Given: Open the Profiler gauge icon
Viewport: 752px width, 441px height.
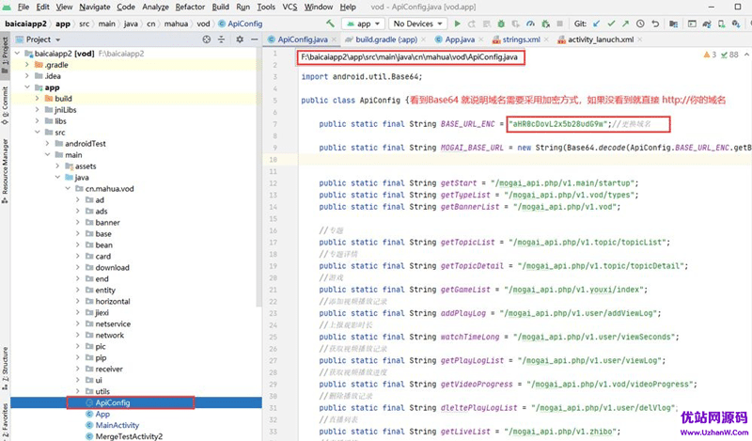Looking at the screenshot, I should click(x=530, y=24).
